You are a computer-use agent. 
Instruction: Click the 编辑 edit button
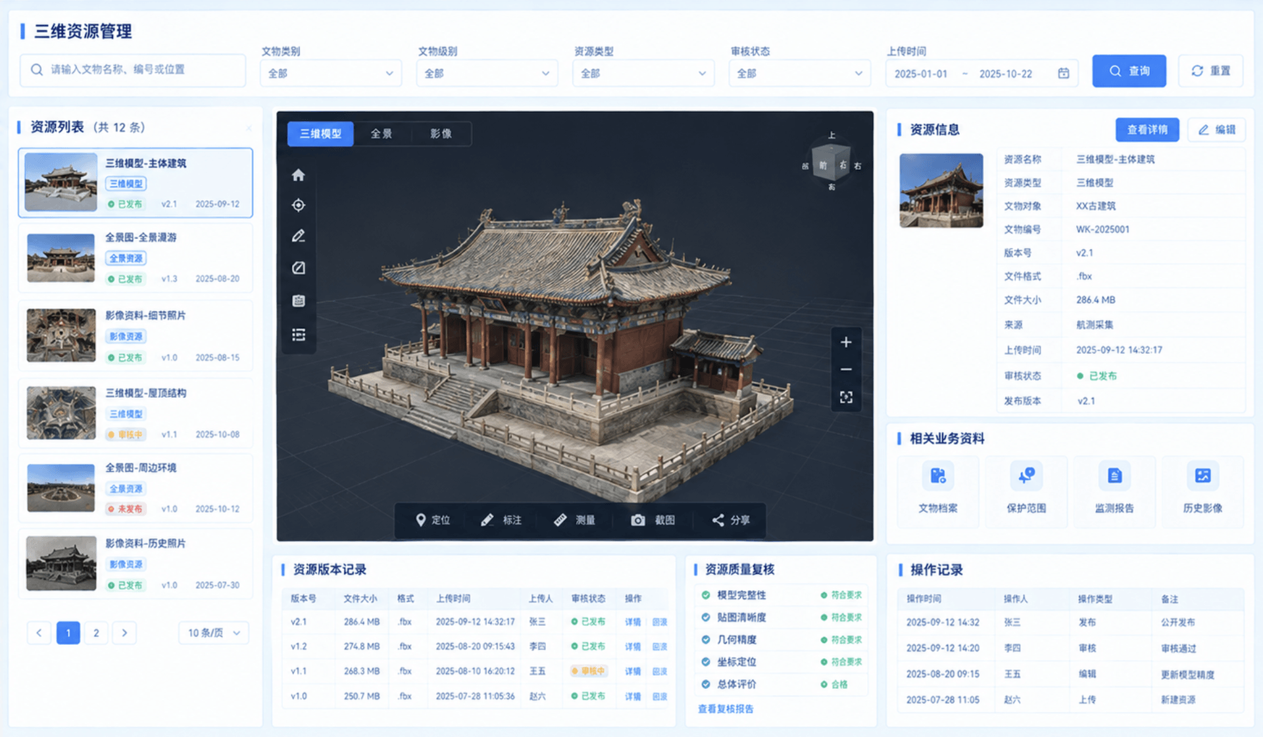pyautogui.click(x=1216, y=130)
